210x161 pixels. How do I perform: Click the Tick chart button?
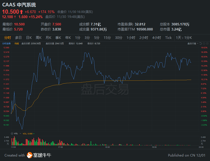pos(168,38)
